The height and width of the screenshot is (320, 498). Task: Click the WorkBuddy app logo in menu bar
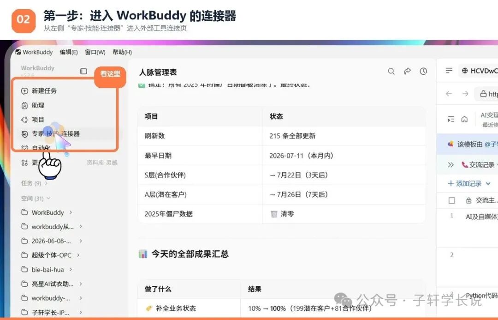tap(18, 52)
